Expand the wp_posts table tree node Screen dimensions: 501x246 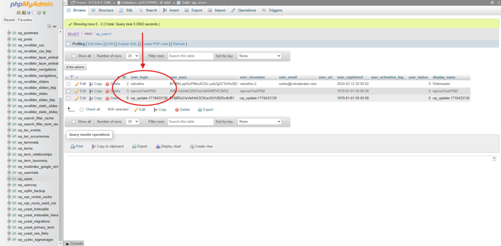[x=9, y=39]
